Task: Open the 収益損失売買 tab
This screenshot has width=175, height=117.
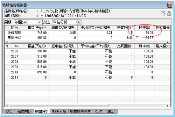Action: (x=80, y=111)
